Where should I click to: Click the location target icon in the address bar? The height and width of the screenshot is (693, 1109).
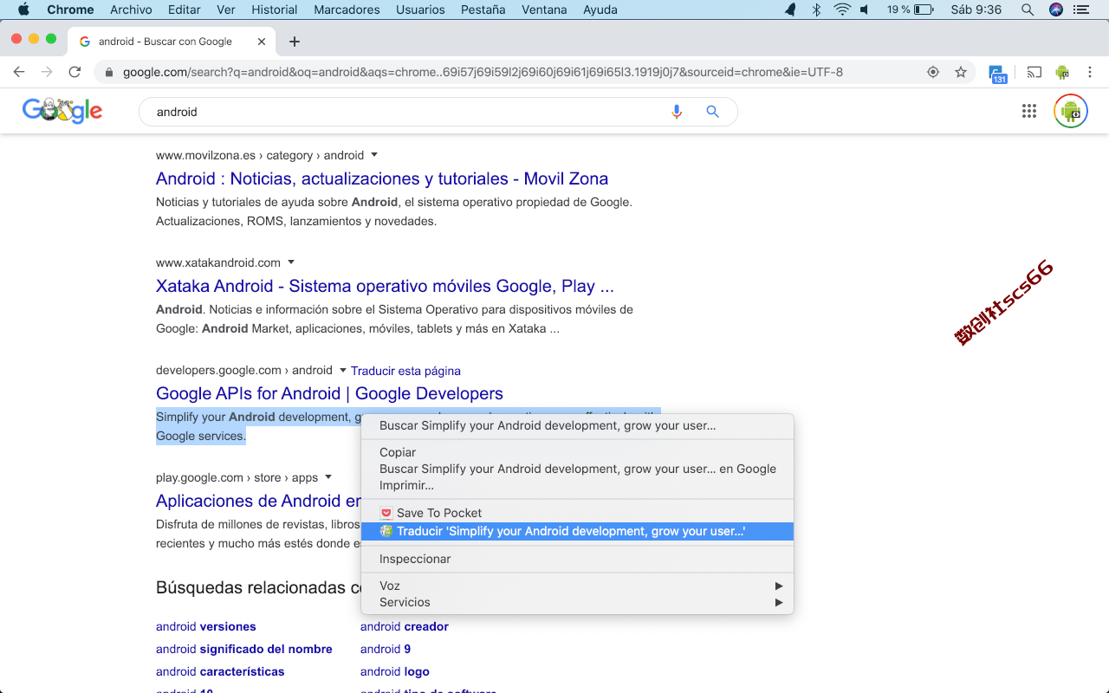933,72
